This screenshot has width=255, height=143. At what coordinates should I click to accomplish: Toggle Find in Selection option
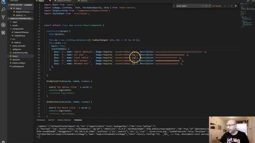click(232, 6)
